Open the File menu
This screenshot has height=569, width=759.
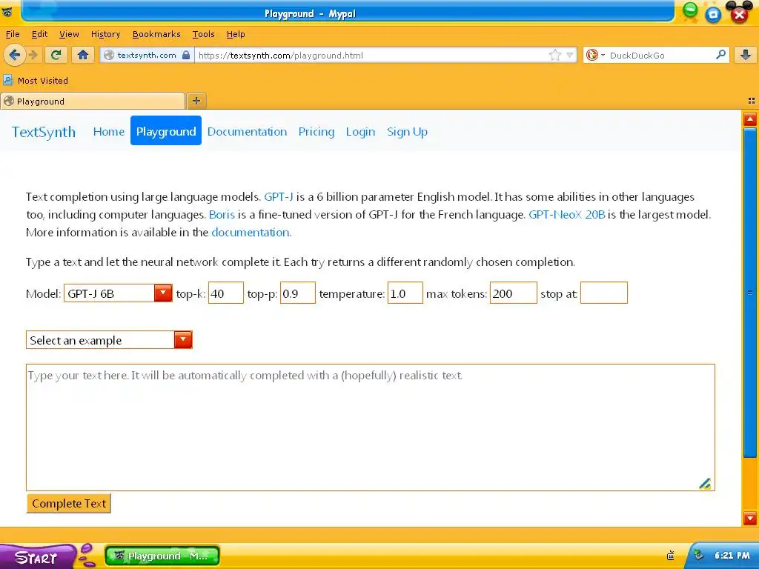pos(13,34)
